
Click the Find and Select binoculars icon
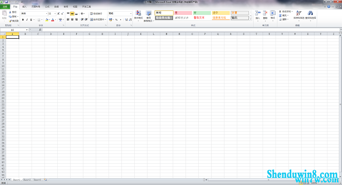pyautogui.click(x=310, y=13)
